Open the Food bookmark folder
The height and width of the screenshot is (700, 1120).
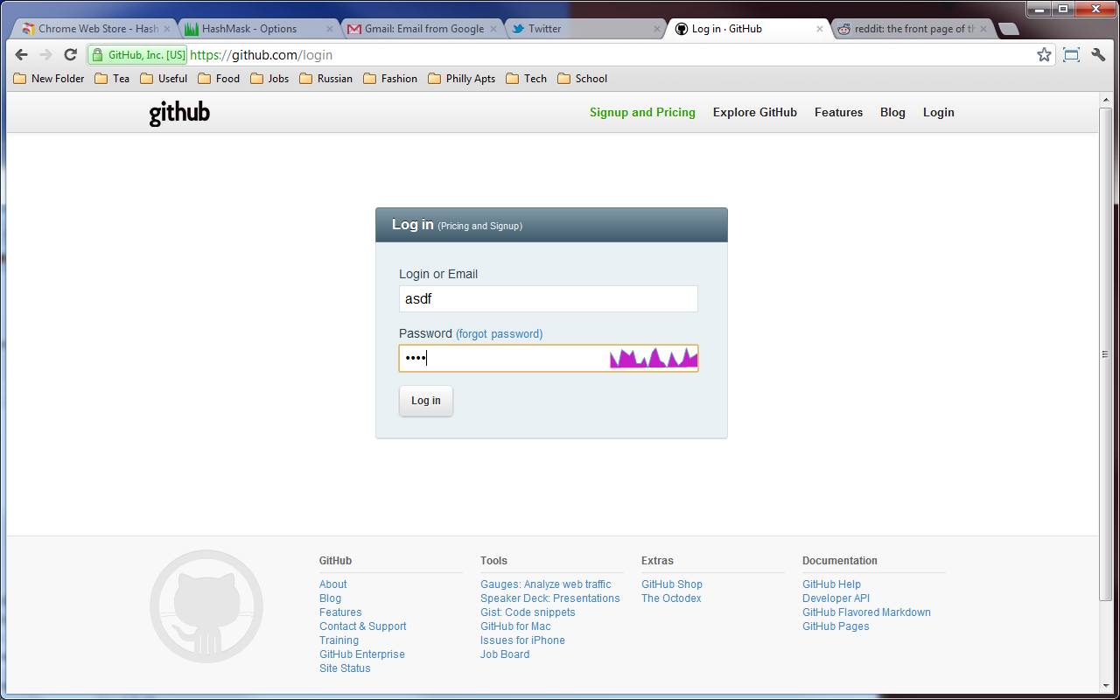tap(219, 79)
